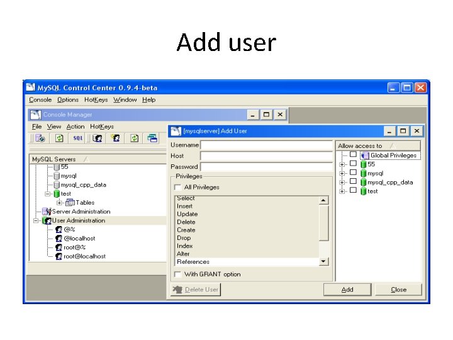This screenshot has width=453, height=340.
Task: Click the Add User window title icon
Action: 176,131
